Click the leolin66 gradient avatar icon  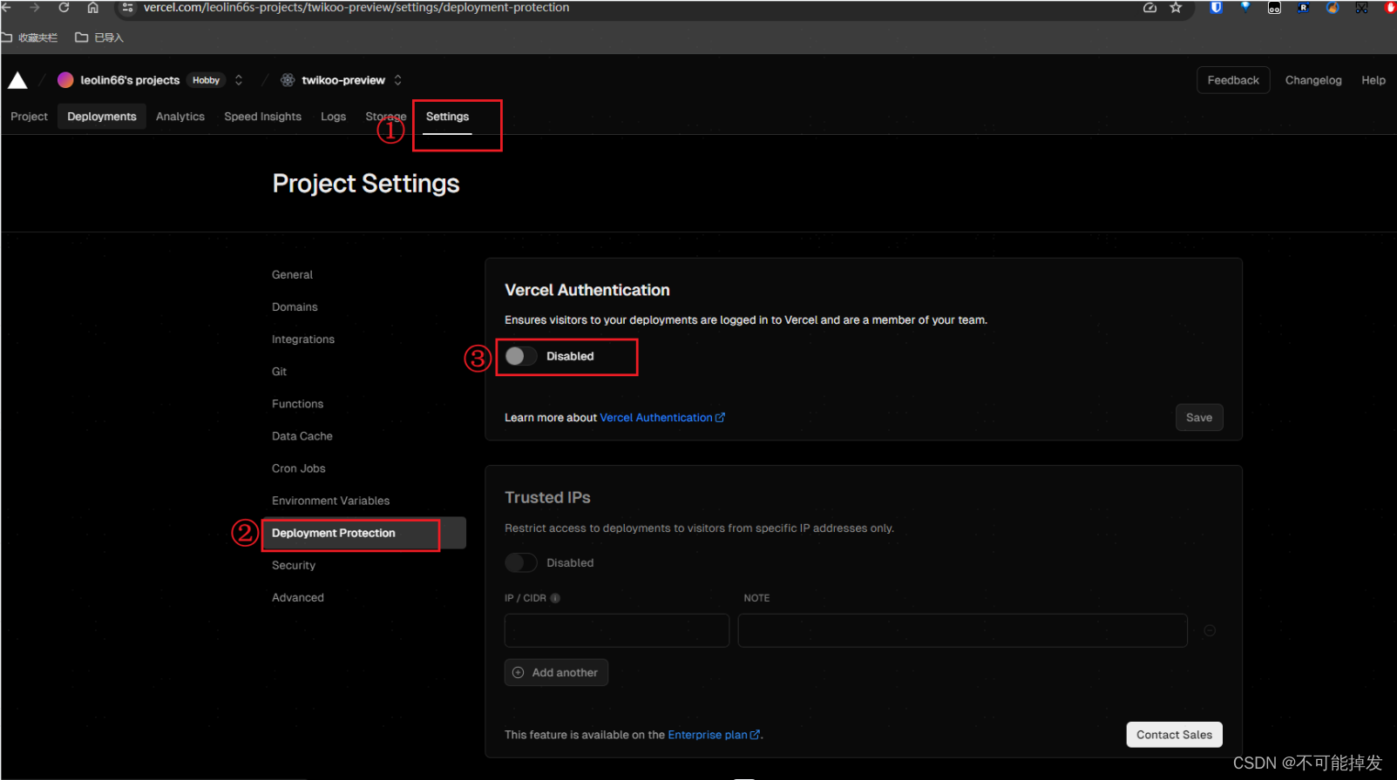(65, 80)
